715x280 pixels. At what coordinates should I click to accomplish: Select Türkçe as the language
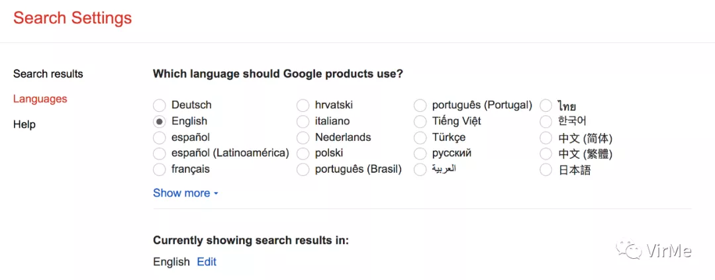420,138
